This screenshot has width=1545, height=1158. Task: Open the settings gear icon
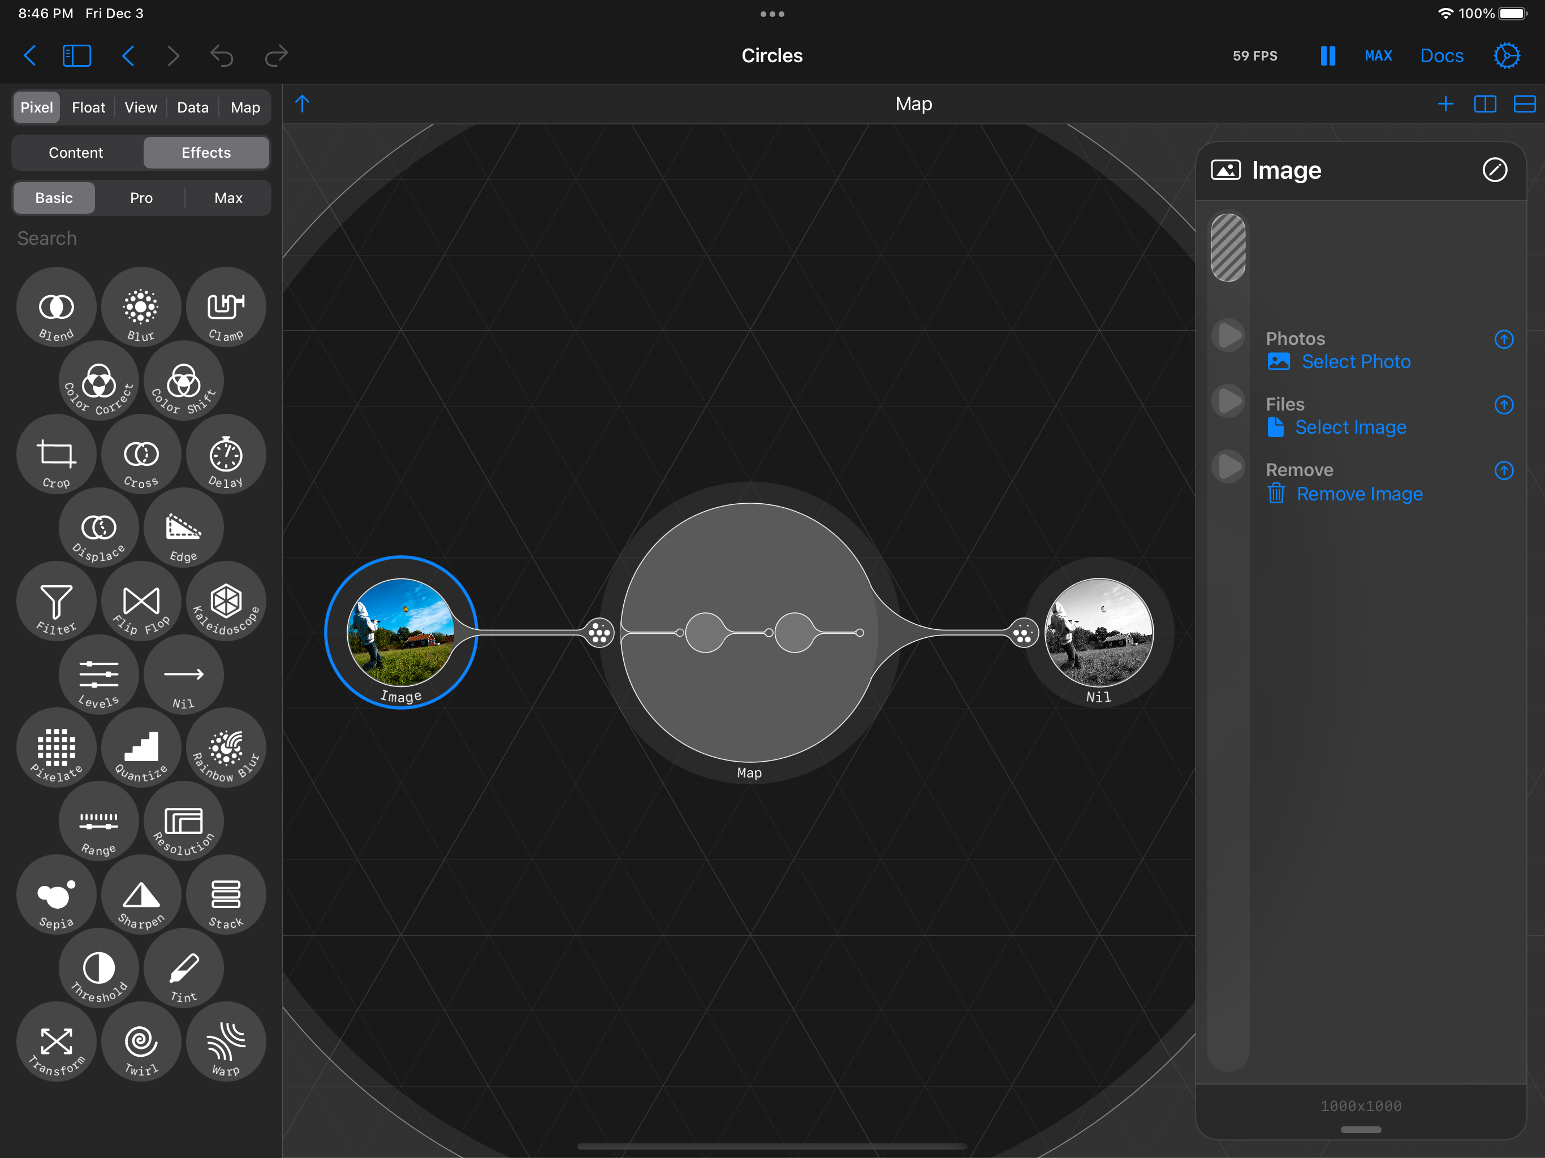click(1506, 56)
